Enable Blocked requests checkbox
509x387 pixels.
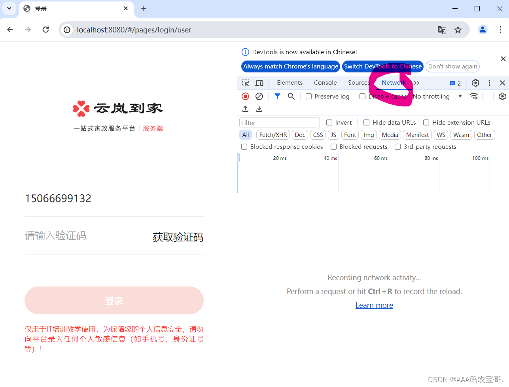[x=334, y=147]
